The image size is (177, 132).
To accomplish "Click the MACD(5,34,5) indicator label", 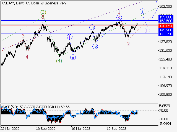I will point(12,107).
